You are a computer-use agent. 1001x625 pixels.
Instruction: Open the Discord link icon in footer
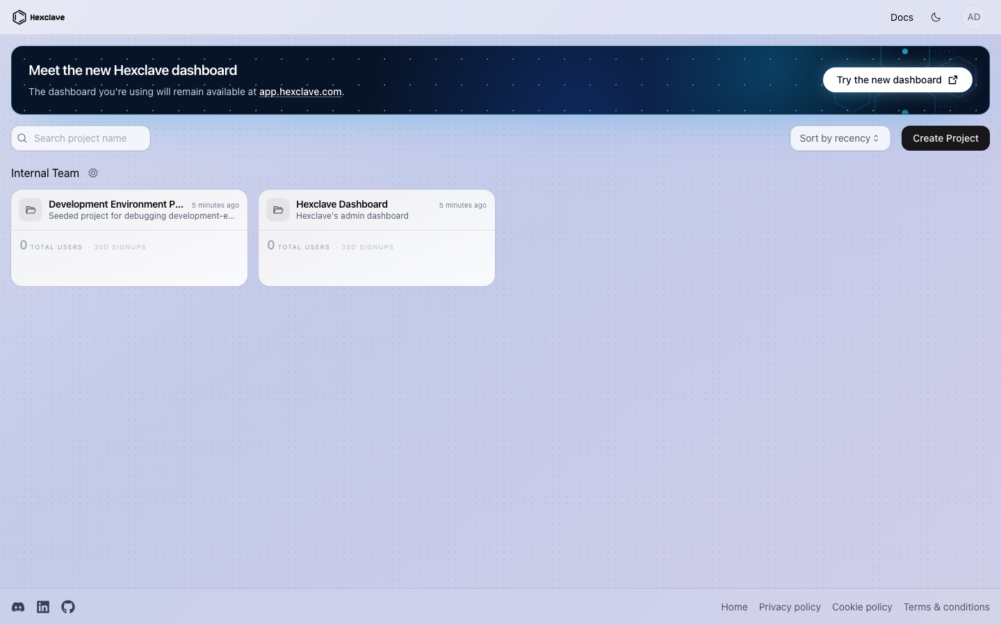click(x=18, y=607)
